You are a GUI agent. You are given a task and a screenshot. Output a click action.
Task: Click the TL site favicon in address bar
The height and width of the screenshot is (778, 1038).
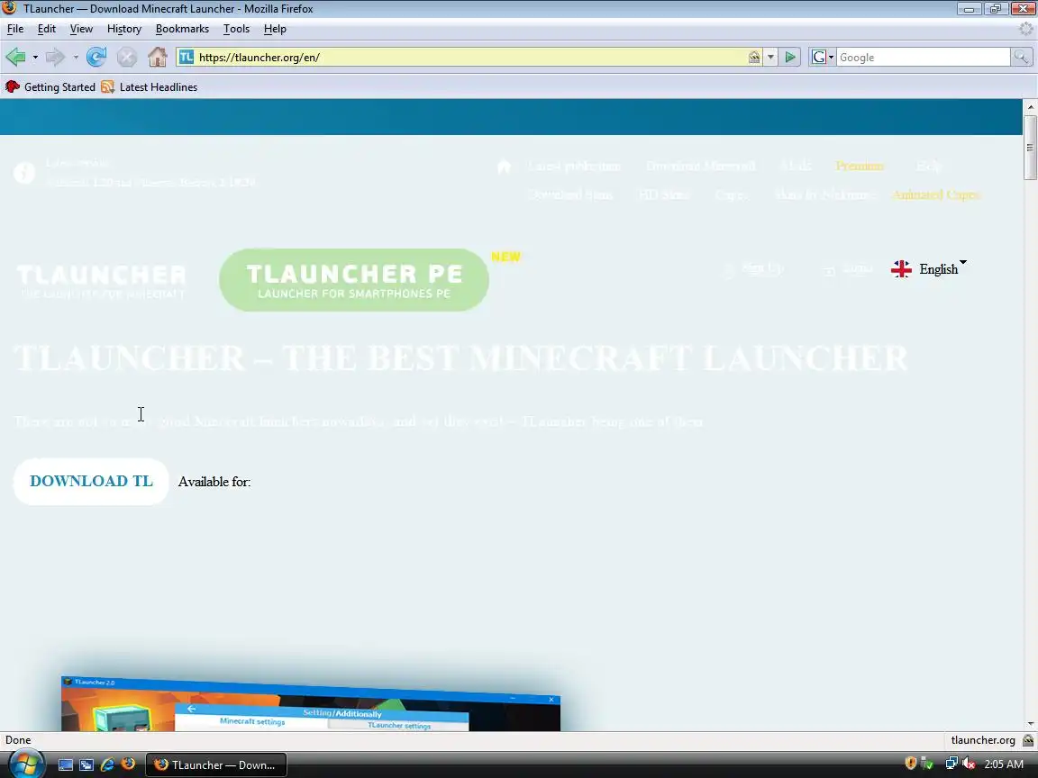187,57
